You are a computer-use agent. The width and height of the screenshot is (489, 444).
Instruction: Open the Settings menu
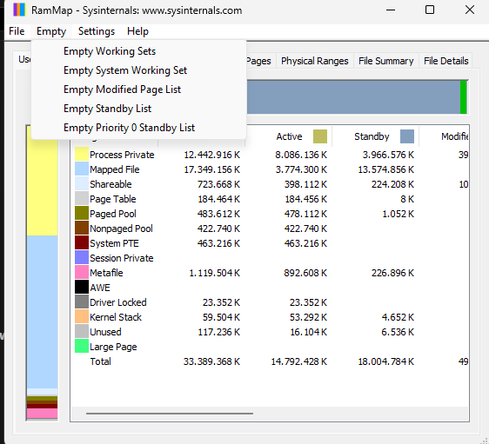click(x=97, y=31)
